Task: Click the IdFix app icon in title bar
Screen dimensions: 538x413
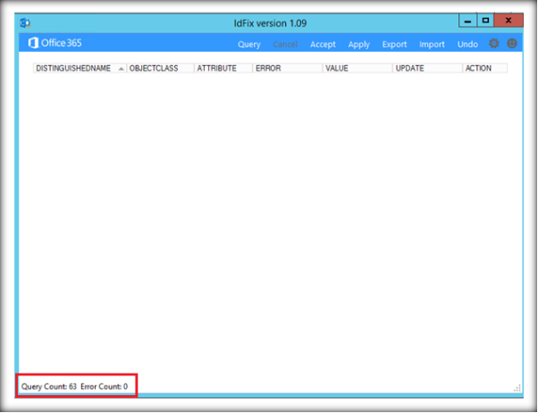Action: pyautogui.click(x=25, y=23)
